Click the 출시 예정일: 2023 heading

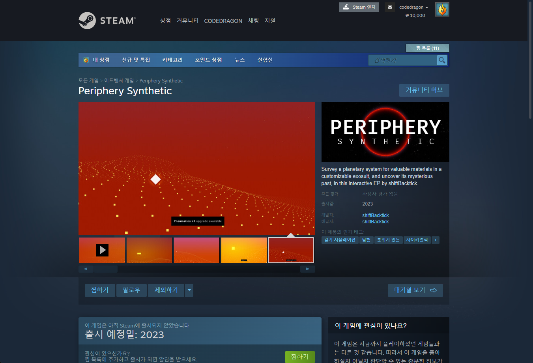point(124,335)
